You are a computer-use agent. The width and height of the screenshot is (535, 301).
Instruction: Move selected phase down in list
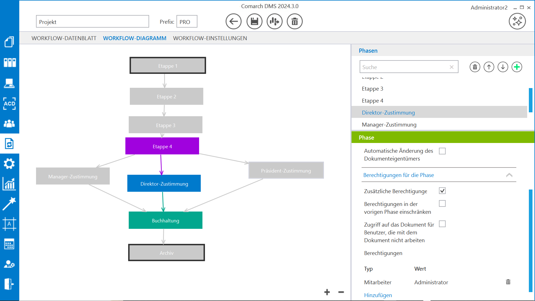[x=503, y=67]
